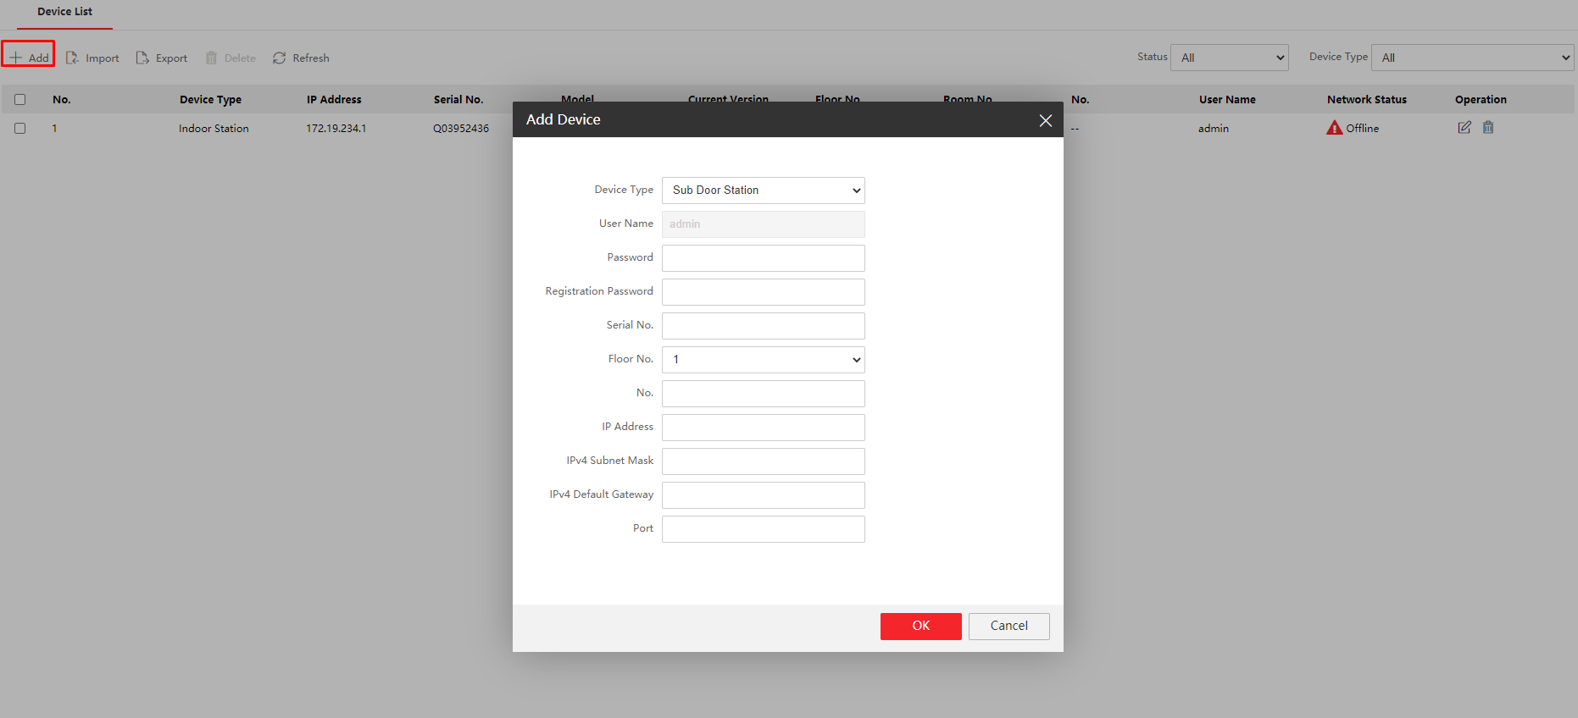Click the Delete toolbar item

coord(231,58)
